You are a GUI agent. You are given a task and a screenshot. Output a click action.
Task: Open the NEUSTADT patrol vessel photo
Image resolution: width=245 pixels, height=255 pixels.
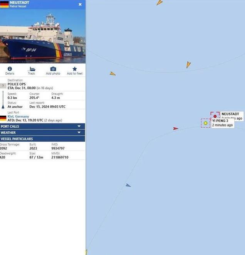point(43,36)
